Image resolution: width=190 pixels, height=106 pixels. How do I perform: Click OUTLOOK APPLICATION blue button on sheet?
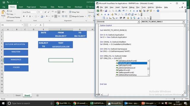click(x=16, y=45)
